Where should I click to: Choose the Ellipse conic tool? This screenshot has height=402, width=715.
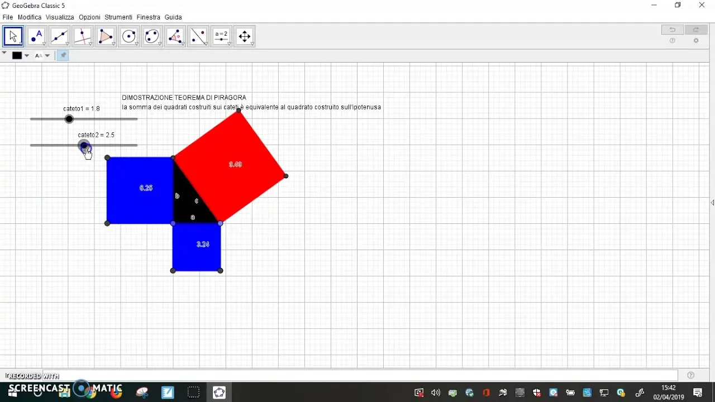tap(152, 37)
